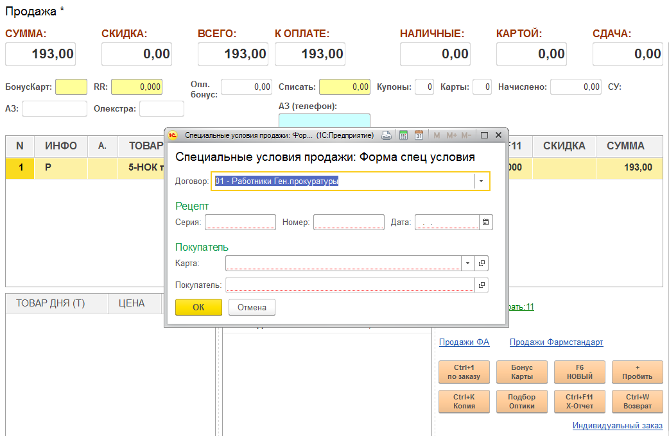The width and height of the screenshot is (669, 436).
Task: Click the M- memory subtract button
Action: click(x=466, y=135)
